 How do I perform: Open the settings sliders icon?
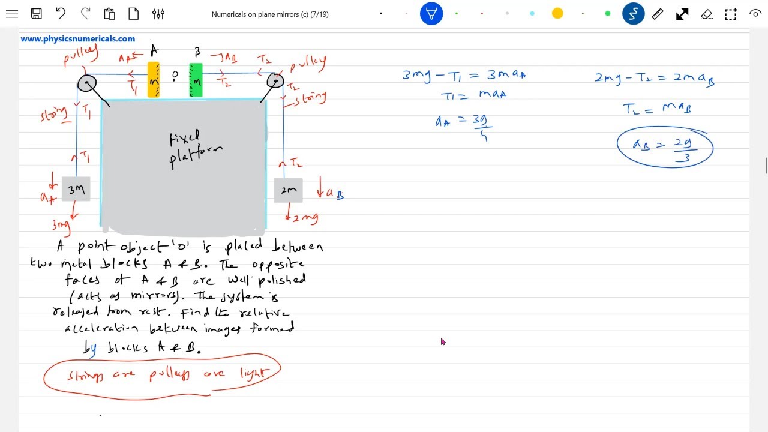click(x=158, y=14)
